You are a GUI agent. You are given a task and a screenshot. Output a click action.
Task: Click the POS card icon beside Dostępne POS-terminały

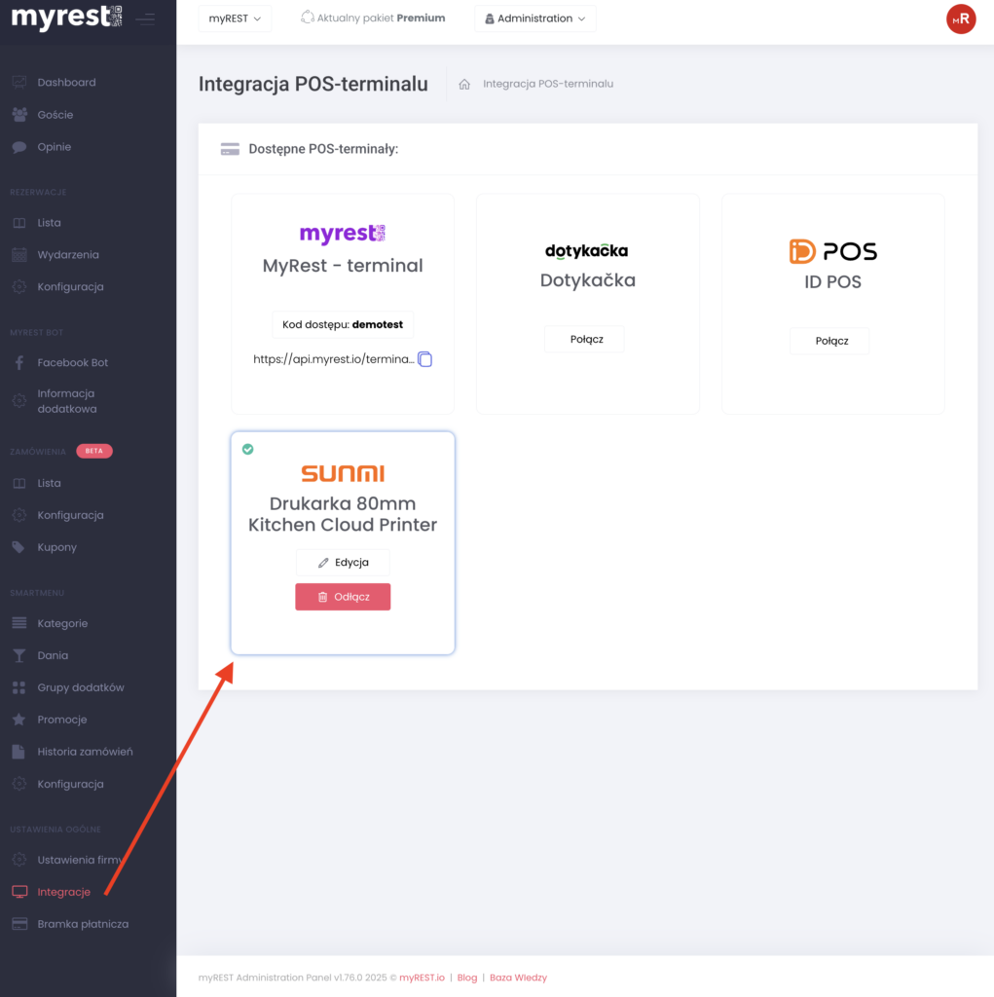[230, 149]
